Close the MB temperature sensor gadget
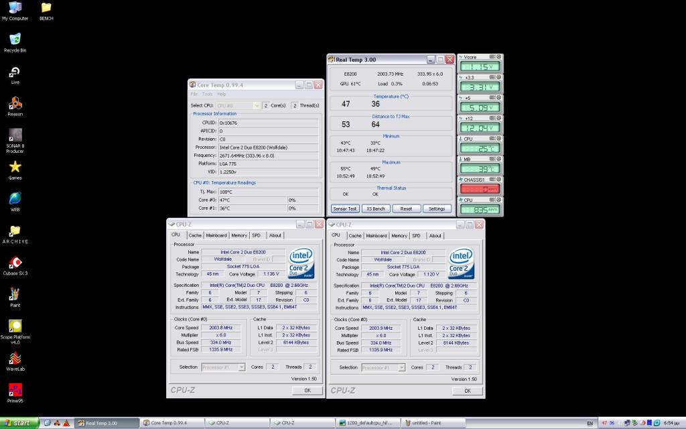 pos(498,159)
